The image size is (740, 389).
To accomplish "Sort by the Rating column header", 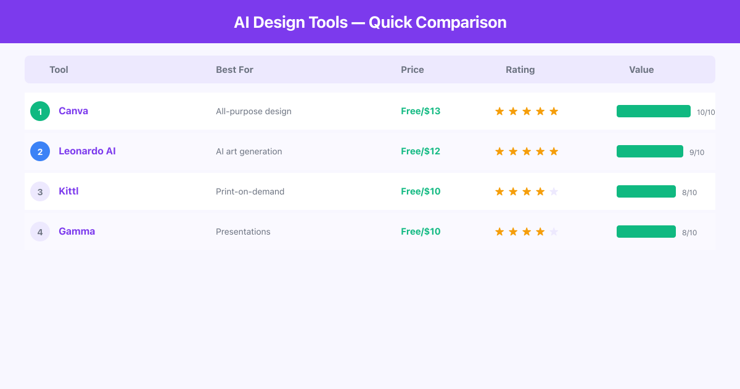I will 520,70.
